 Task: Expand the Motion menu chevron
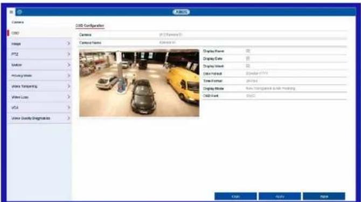(x=68, y=65)
